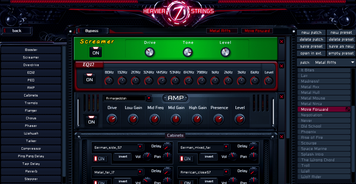Select the Wolf Rider preset
This screenshot has width=356, height=184.
(324, 177)
